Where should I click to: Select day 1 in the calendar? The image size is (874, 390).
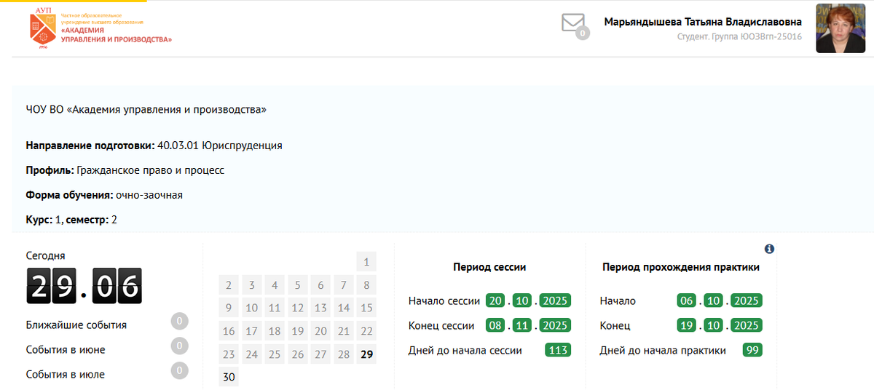point(366,262)
